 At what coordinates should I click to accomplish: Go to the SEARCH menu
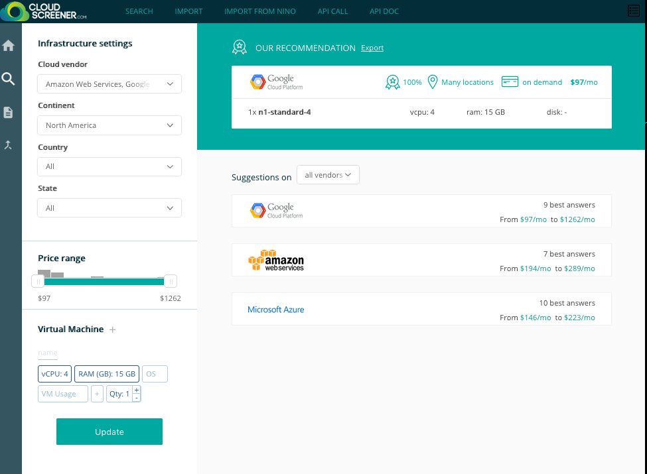(139, 11)
